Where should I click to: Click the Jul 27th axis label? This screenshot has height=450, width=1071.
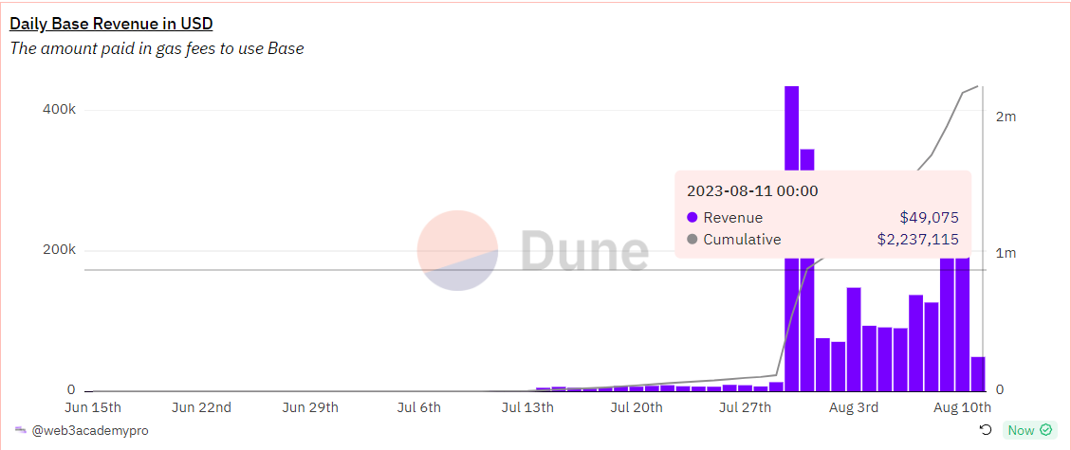[x=745, y=407]
